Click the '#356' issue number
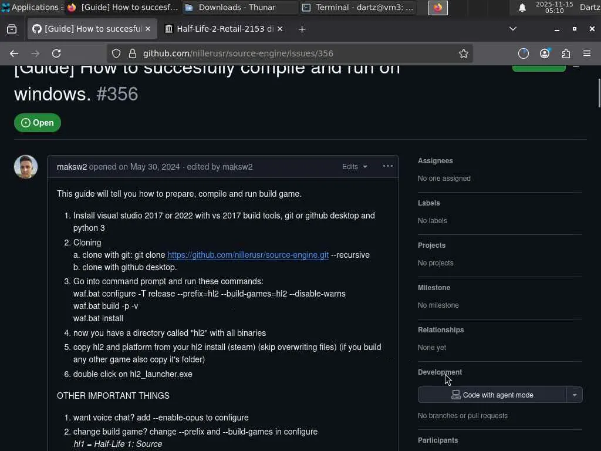The width and height of the screenshot is (601, 451). tap(117, 94)
